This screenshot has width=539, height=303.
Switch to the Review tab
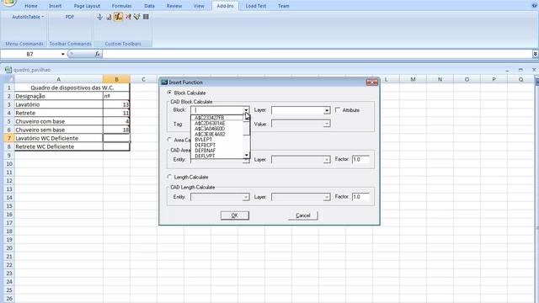click(174, 6)
